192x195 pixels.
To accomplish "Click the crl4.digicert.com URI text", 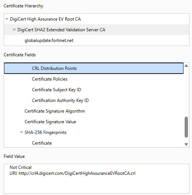I will coord(72,173).
